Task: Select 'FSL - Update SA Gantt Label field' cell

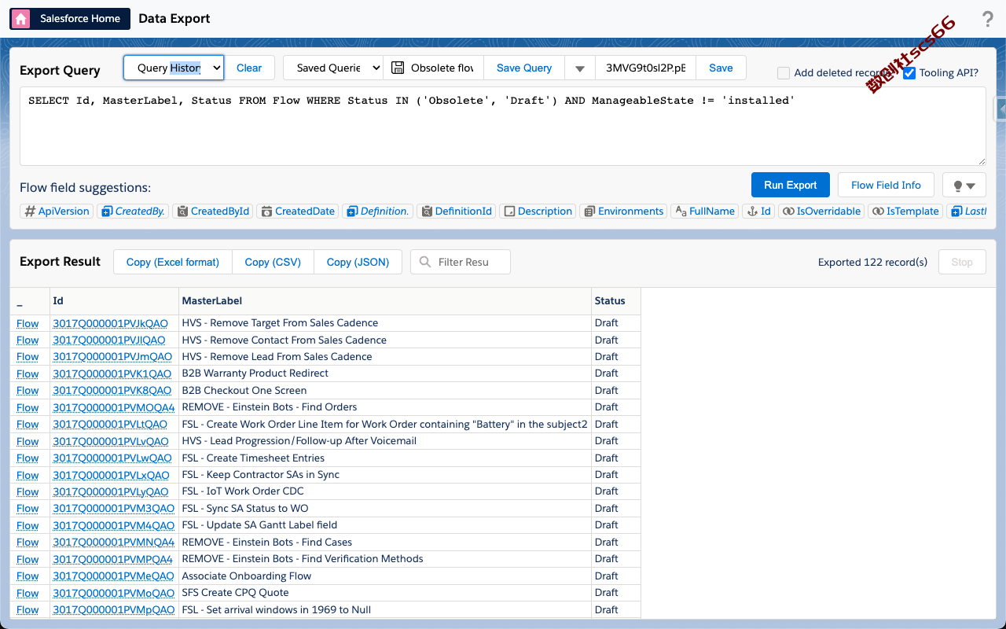Action: pos(385,525)
